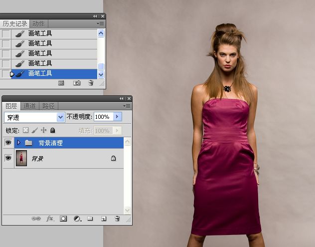Click History scrollbar thumb
This screenshot has width=315, height=247.
(101, 66)
